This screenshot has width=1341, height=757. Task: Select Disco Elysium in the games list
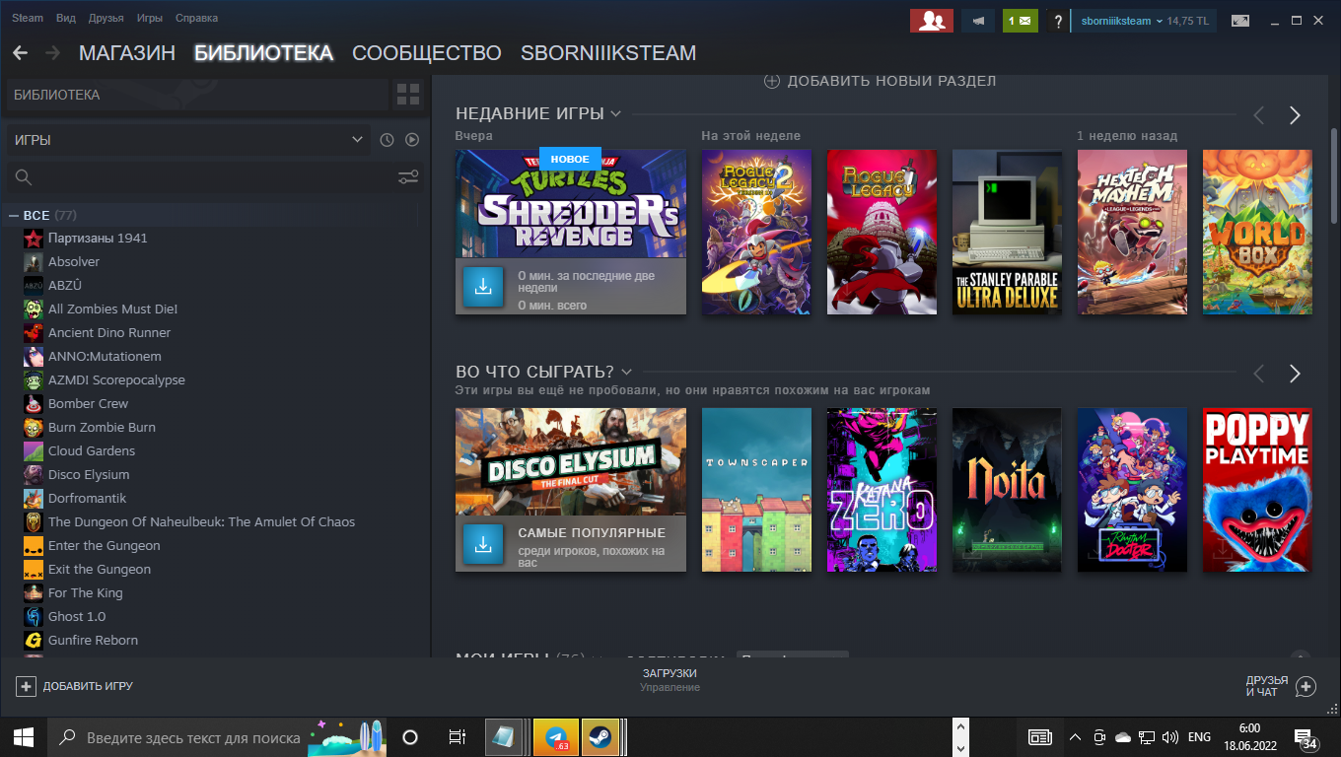pyautogui.click(x=89, y=475)
